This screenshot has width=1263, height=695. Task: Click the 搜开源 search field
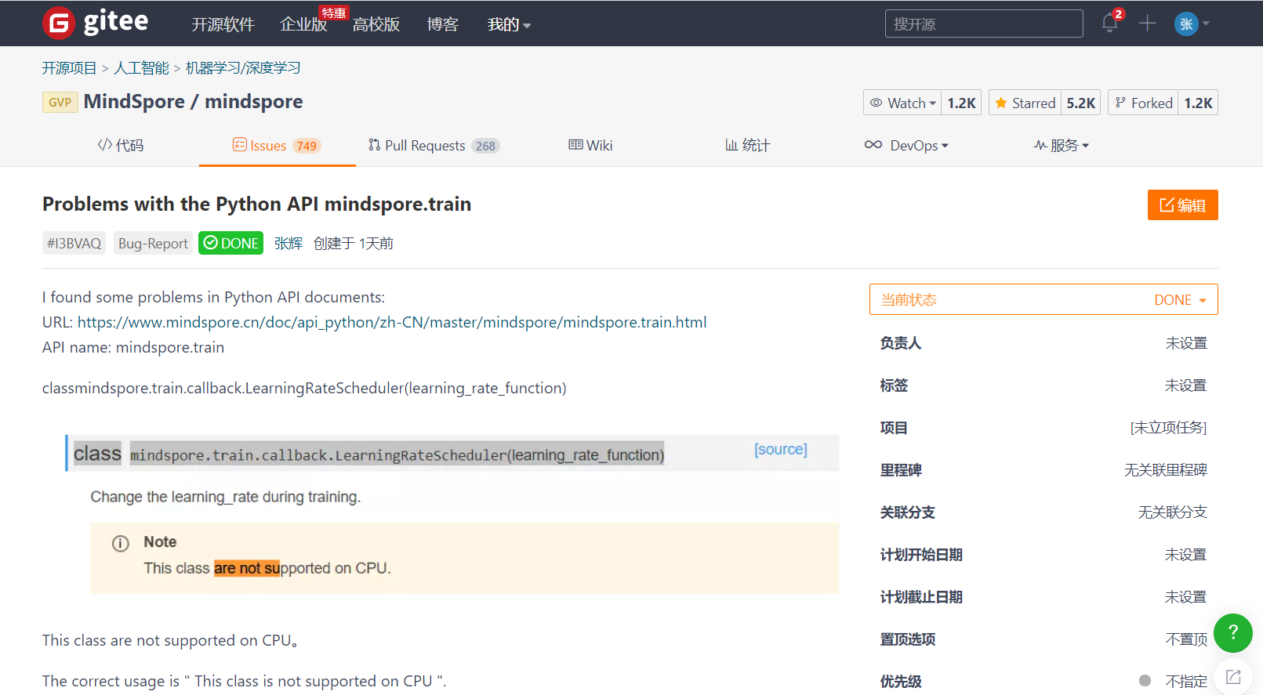pos(984,24)
